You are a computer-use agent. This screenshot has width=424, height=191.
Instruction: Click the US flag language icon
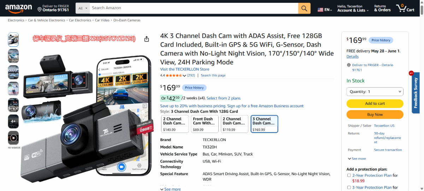pyautogui.click(x=320, y=10)
